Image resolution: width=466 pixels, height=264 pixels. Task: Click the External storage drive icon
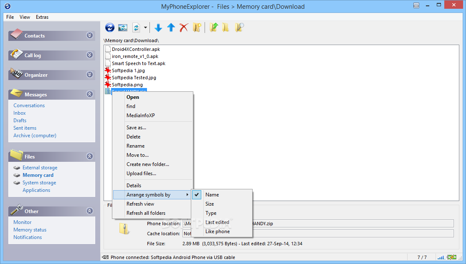pyautogui.click(x=17, y=168)
